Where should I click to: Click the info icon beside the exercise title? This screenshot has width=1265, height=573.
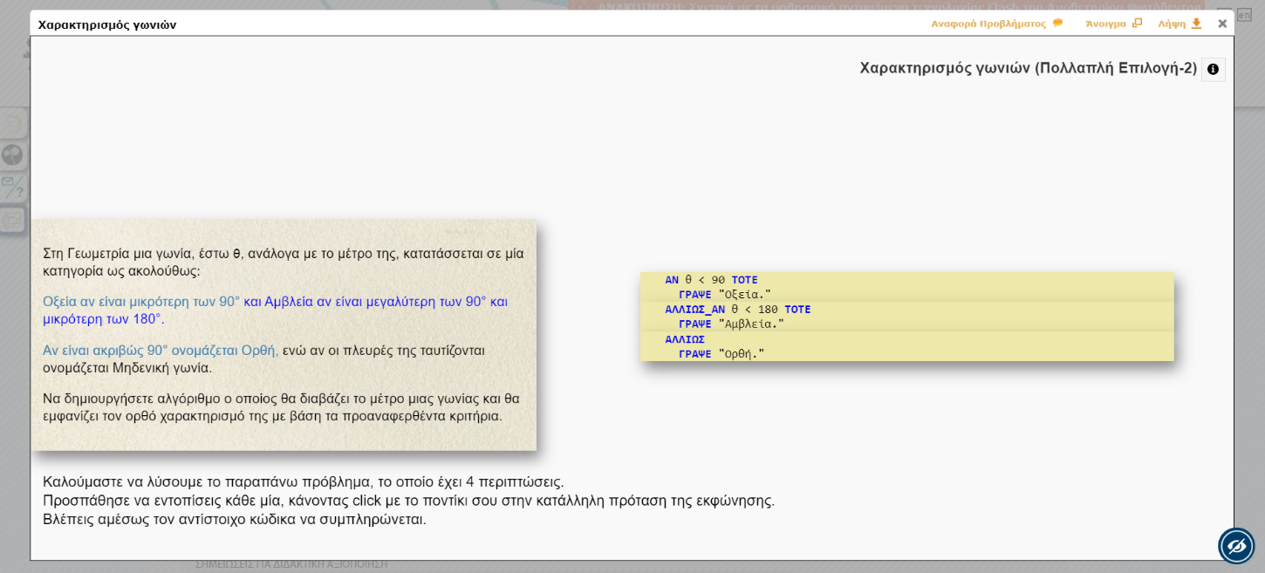pos(1213,69)
